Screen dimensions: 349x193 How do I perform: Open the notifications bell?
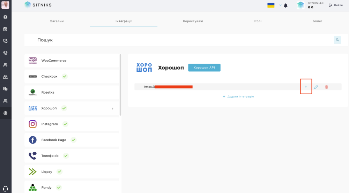(x=286, y=5)
